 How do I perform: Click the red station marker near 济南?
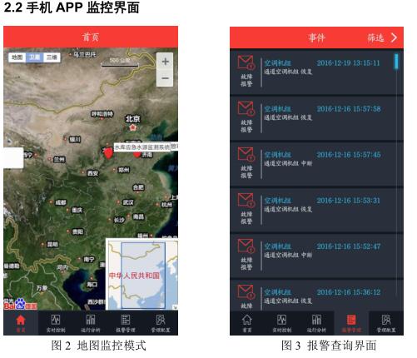click(137, 154)
